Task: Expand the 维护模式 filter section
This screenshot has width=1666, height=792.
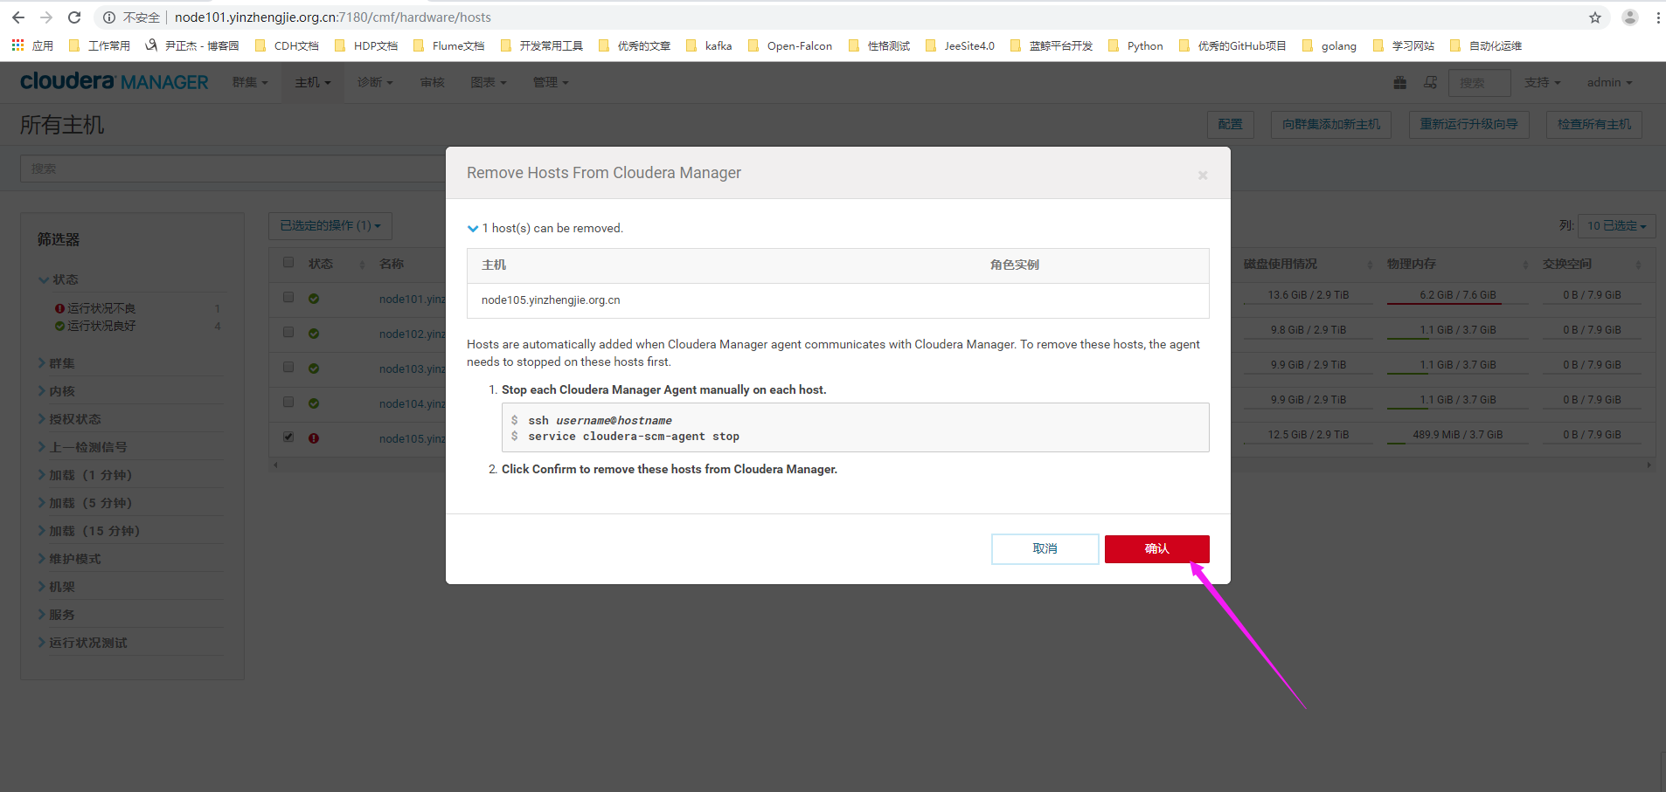Action: pyautogui.click(x=69, y=559)
